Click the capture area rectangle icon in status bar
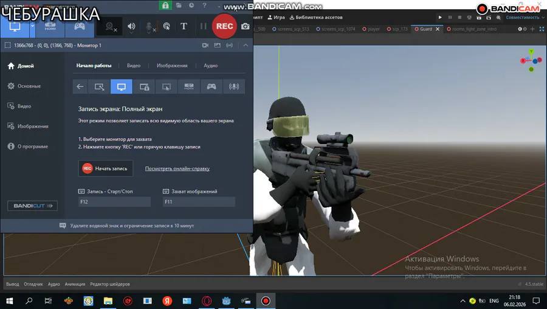The width and height of the screenshot is (547, 309). (8, 46)
